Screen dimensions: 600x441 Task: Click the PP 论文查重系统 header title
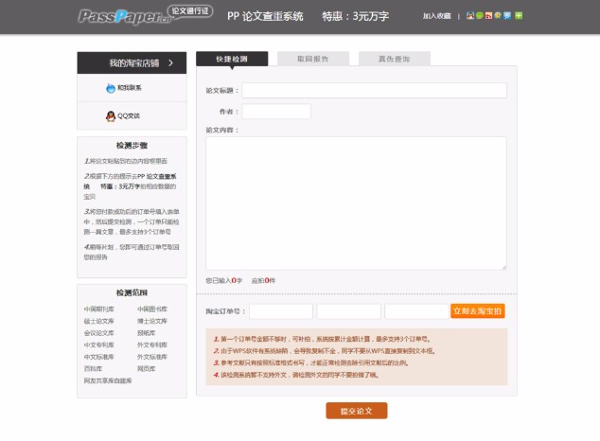tap(265, 16)
